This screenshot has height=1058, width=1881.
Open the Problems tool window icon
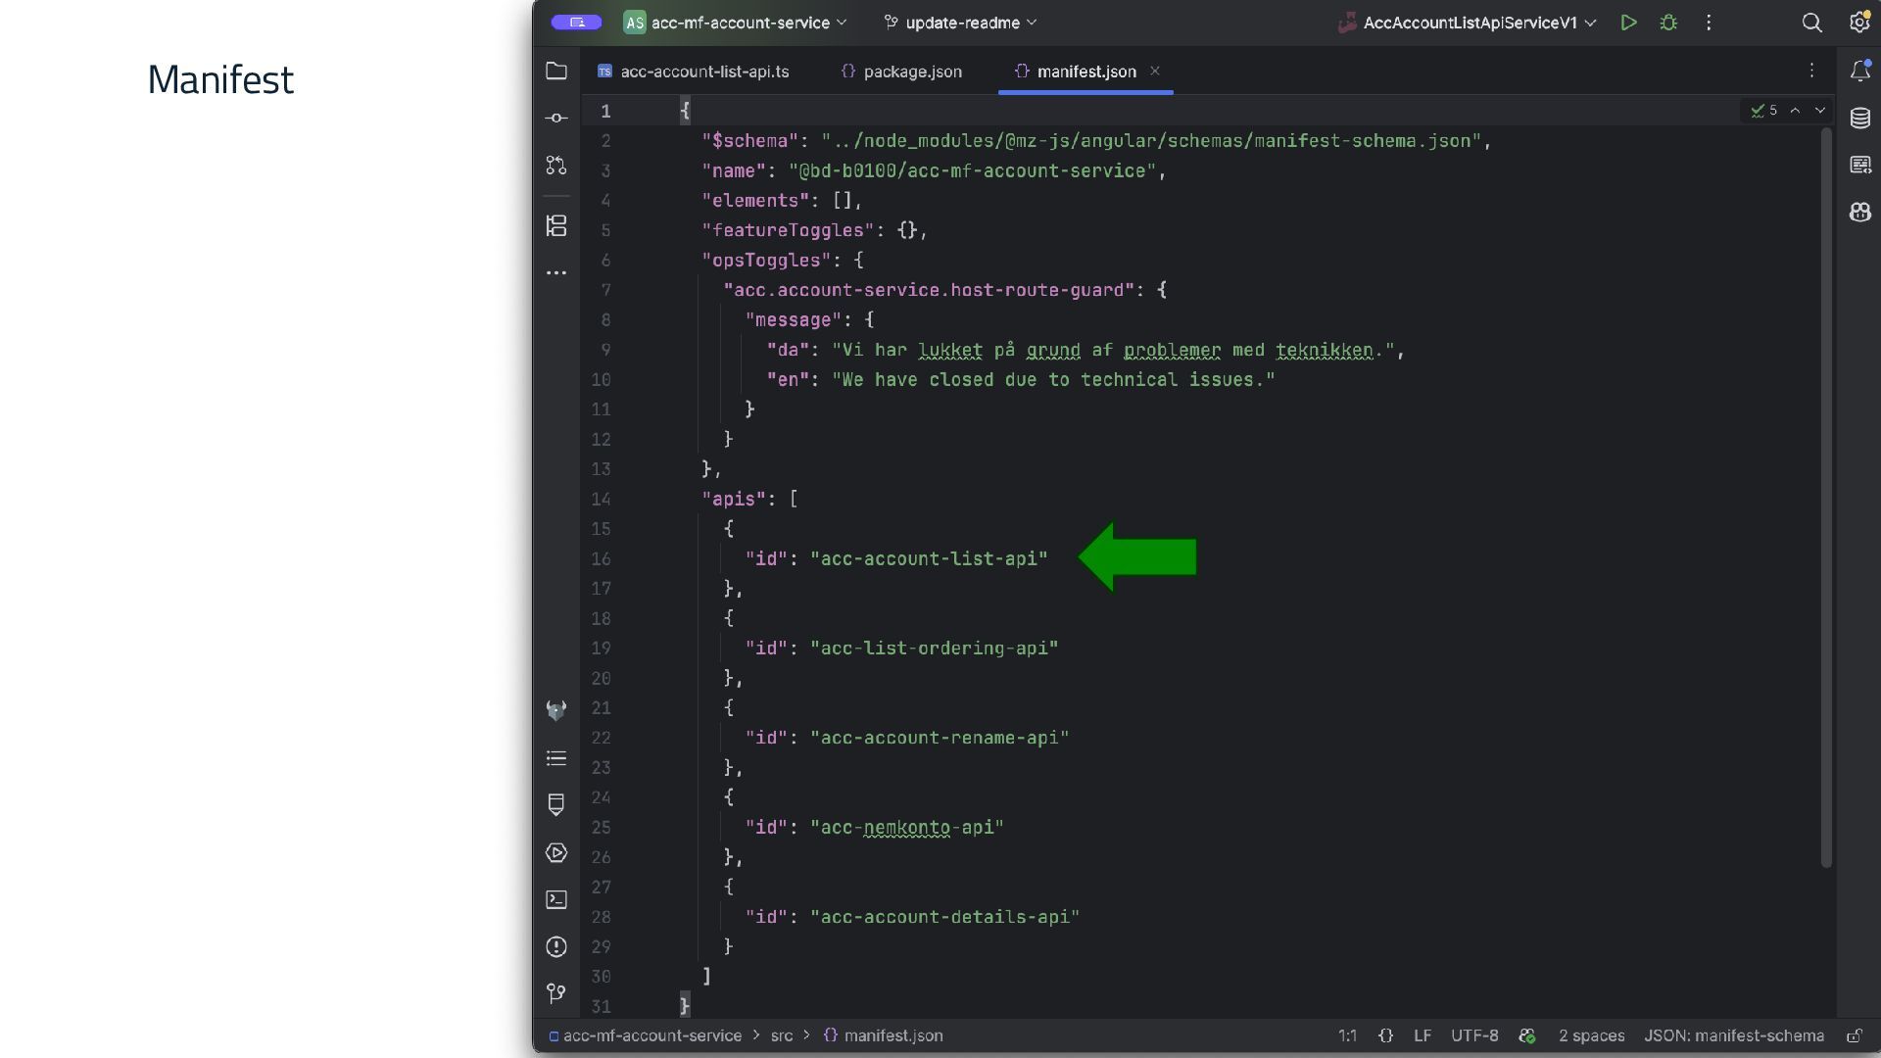point(556,946)
